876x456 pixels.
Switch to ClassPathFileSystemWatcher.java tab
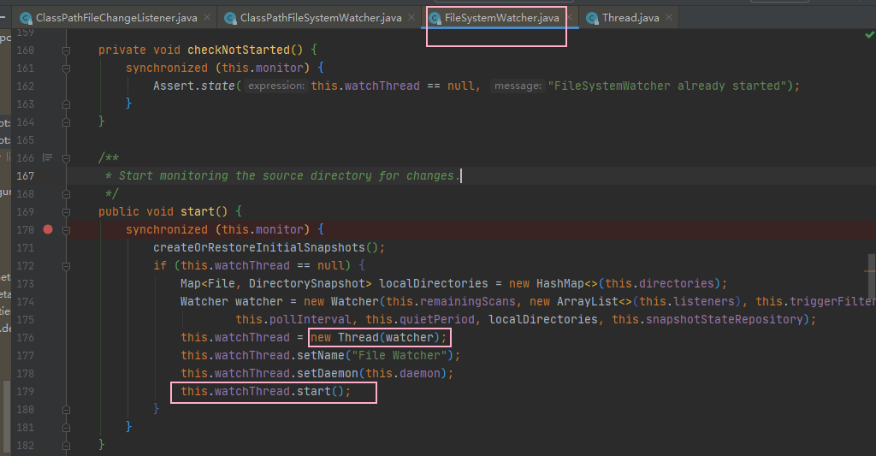tap(321, 18)
